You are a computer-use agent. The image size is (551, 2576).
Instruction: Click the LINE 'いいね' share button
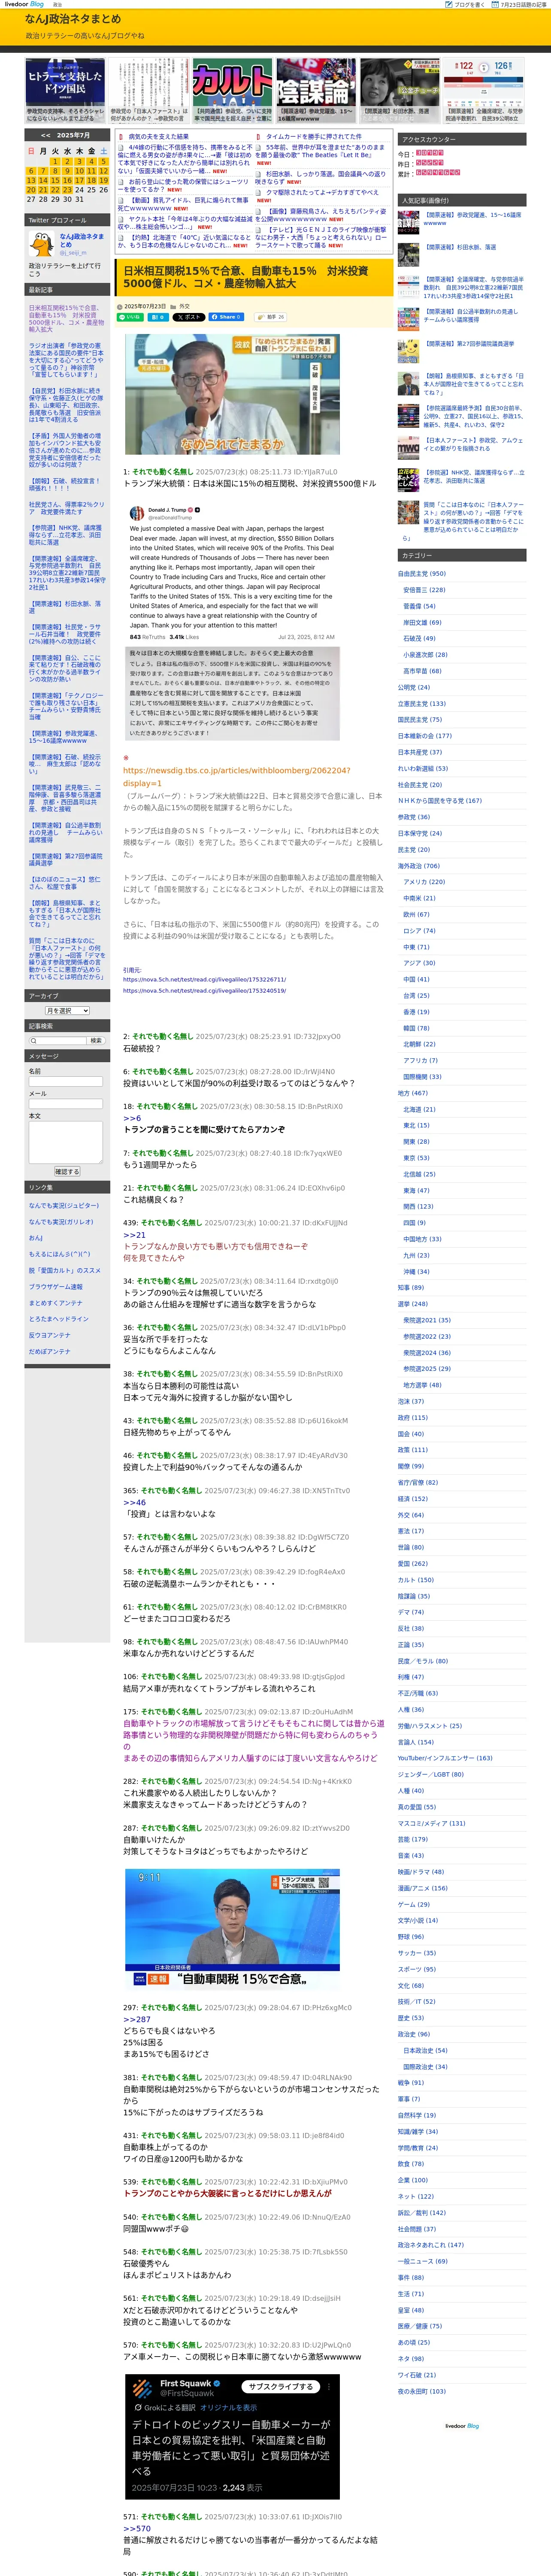131,317
